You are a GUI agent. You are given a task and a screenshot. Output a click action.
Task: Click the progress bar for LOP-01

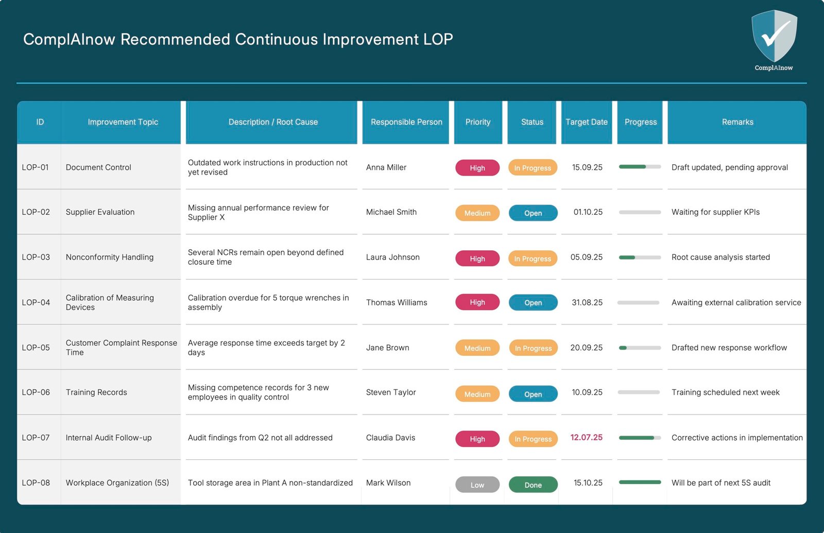coord(640,167)
